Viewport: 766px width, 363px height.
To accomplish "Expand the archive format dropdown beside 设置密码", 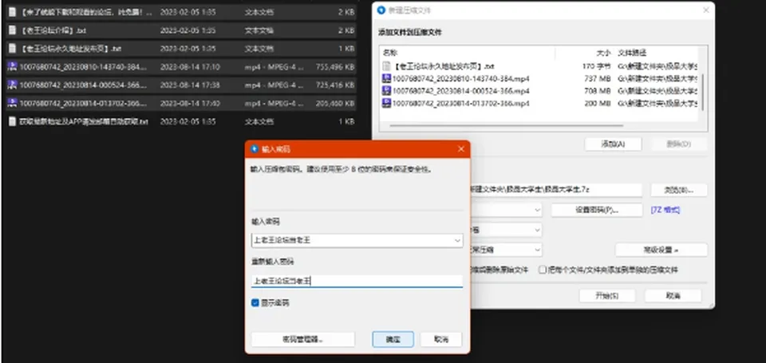I will tap(537, 210).
